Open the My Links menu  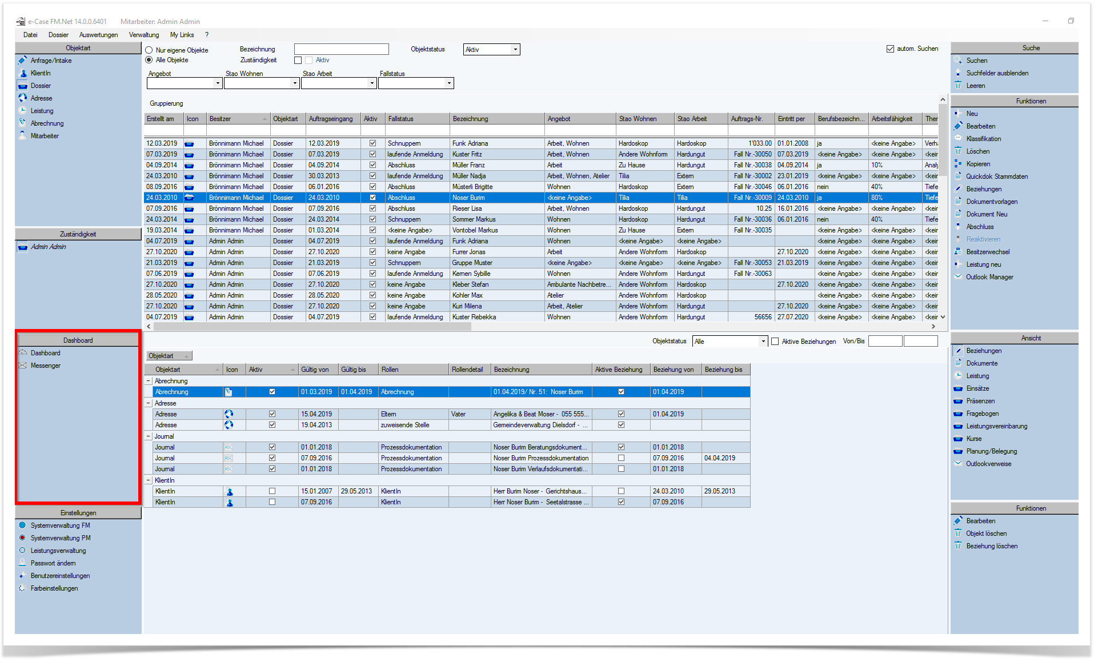pos(182,35)
